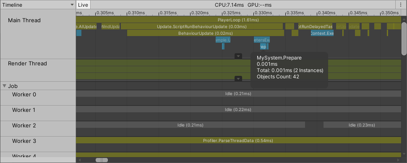Image resolution: width=407 pixels, height=163 pixels.
Task: Select Worker 2 Idle (0.21ms) sample
Action: click(190, 125)
